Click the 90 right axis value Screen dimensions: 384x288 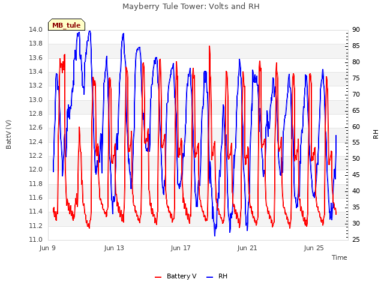pos(356,29)
